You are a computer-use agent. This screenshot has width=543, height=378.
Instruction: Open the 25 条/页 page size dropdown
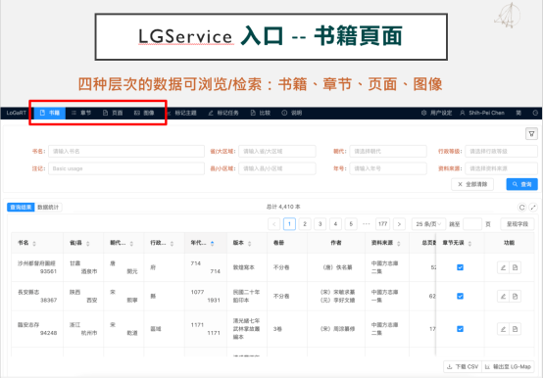click(x=428, y=224)
